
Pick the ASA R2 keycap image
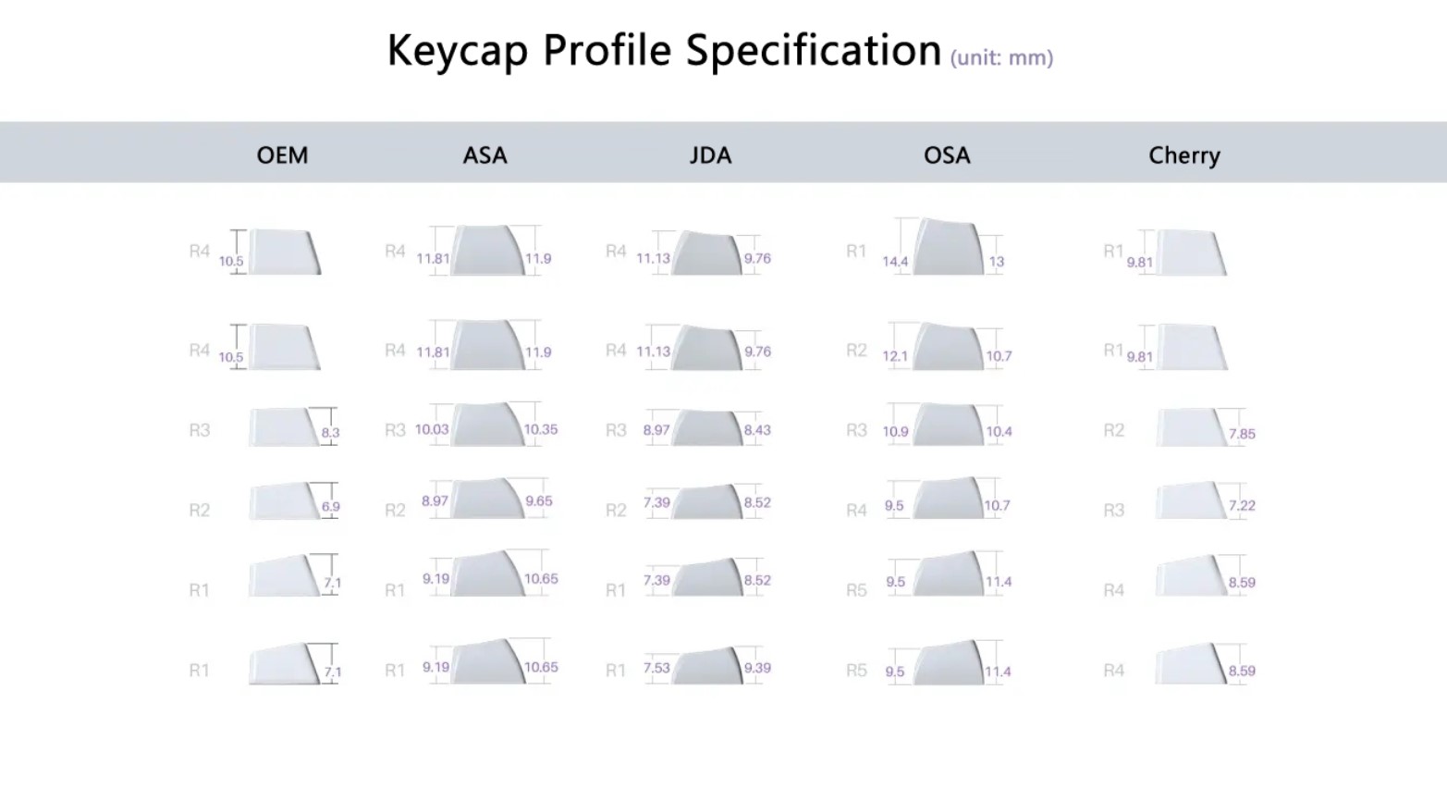[x=487, y=499]
